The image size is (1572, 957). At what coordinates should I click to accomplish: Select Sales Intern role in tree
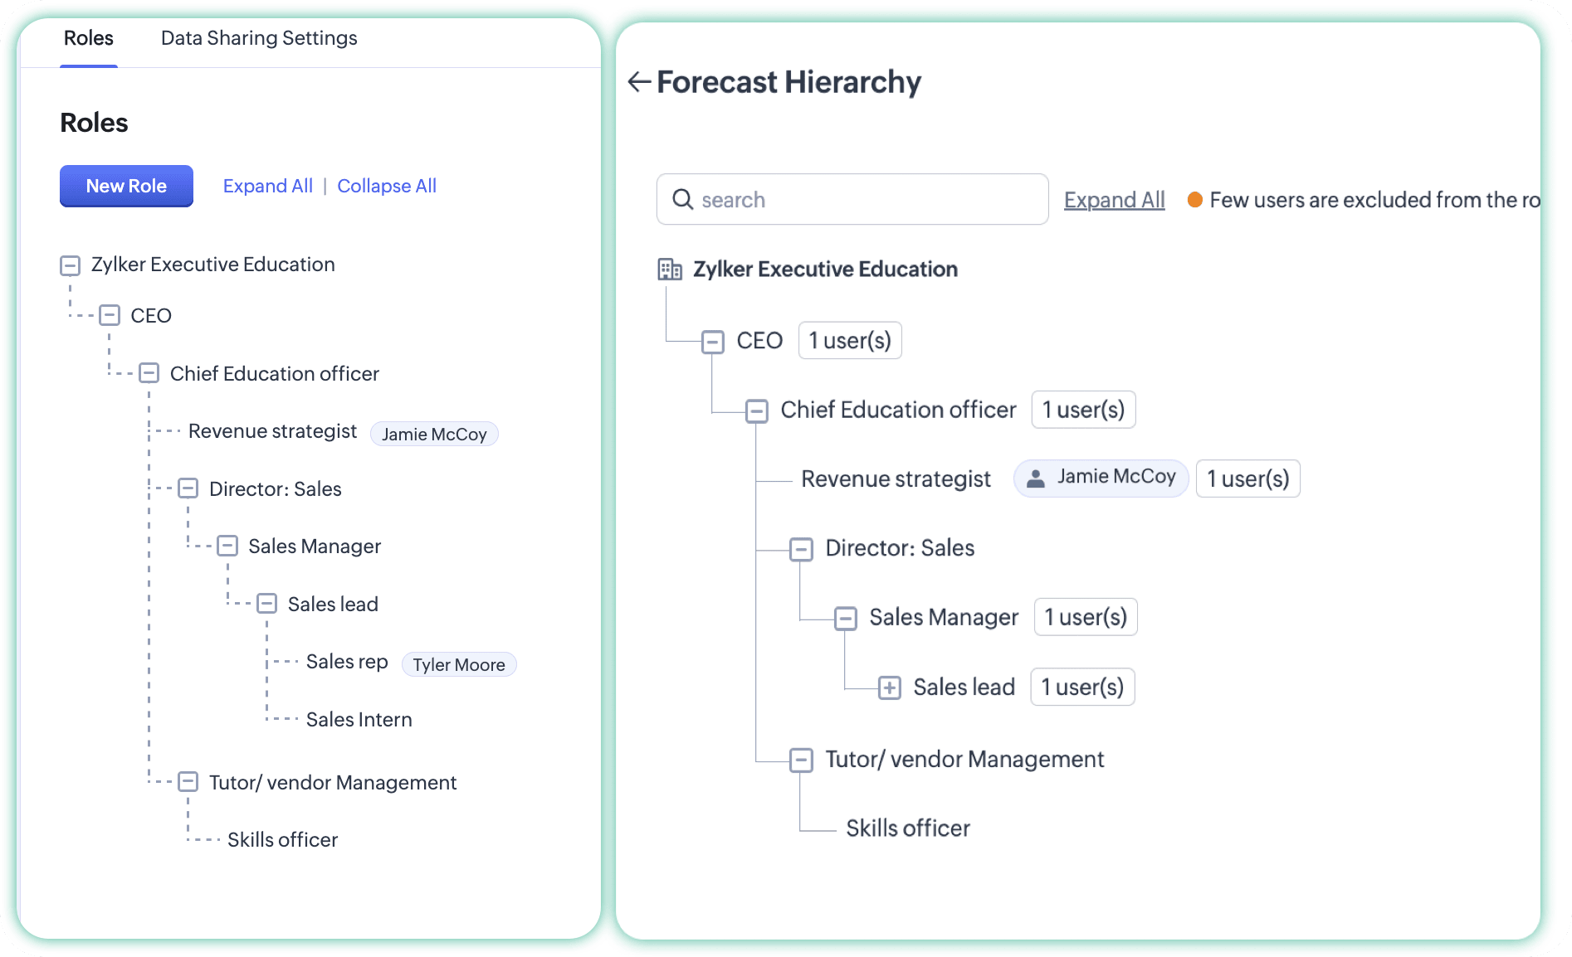point(359,719)
